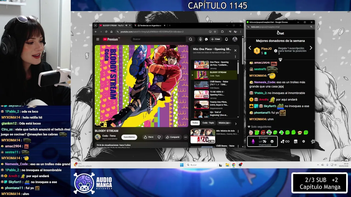Click the Windows taskbar Buscar search box
351x197 pixels.
[201, 165]
